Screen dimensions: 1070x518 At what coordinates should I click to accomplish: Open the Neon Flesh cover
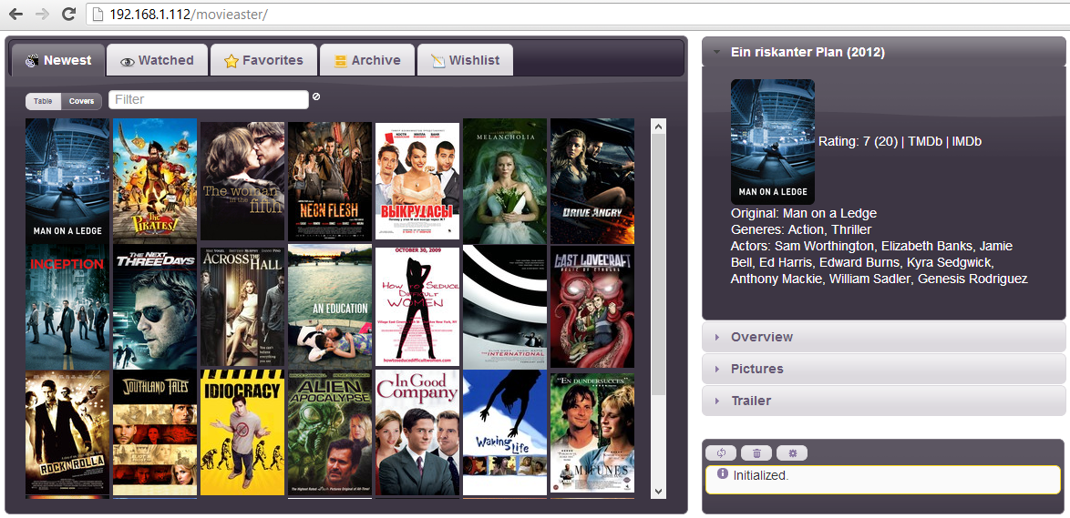click(330, 180)
